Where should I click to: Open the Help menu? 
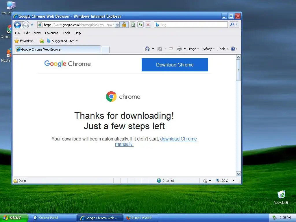click(77, 33)
